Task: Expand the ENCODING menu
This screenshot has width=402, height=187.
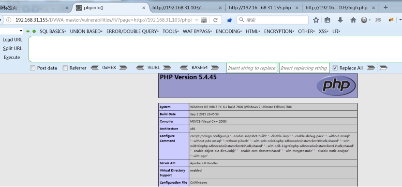Action: (229, 31)
